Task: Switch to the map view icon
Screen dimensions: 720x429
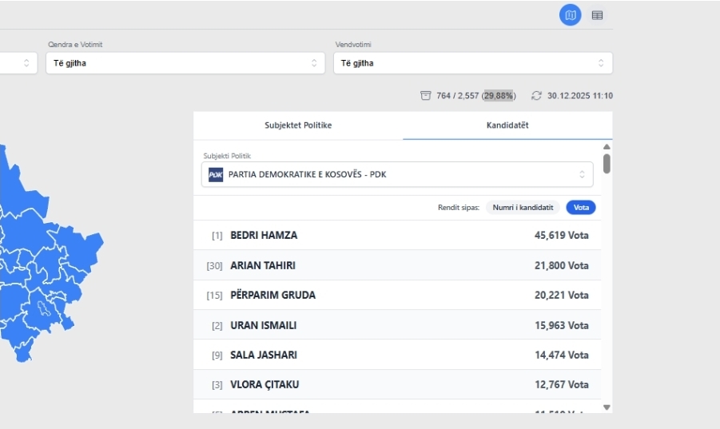Action: [570, 15]
